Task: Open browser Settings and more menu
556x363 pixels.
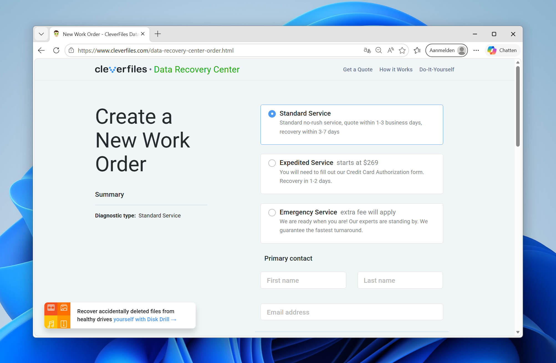Action: 476,50
